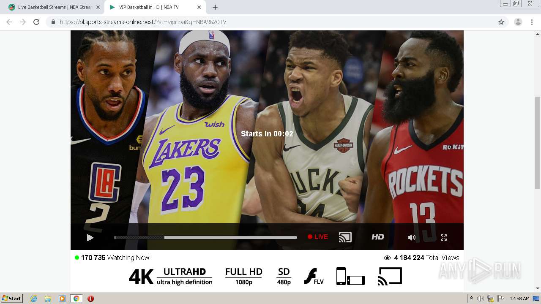Open the system volume tray icon
This screenshot has width=541, height=304.
(481, 299)
